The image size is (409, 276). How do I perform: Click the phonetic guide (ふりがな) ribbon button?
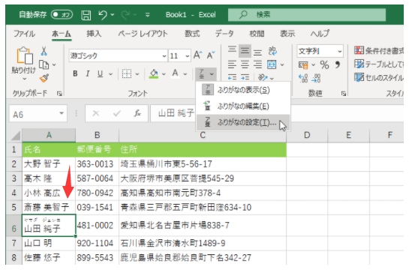(x=202, y=74)
